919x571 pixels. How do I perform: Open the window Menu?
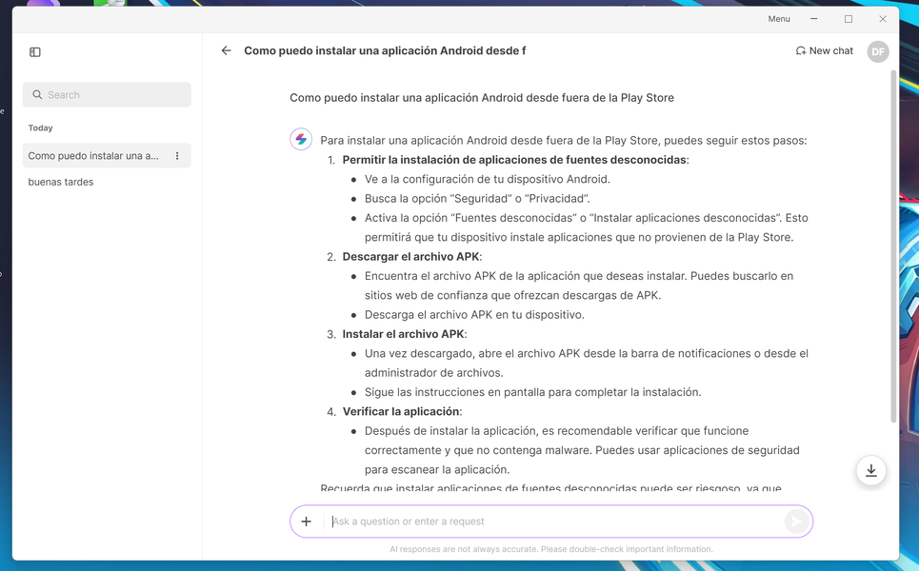point(779,19)
